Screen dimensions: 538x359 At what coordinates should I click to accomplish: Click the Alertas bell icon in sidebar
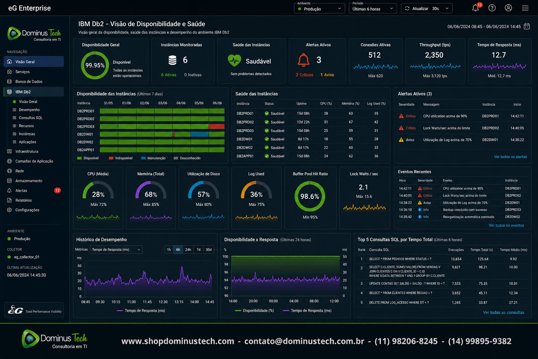9,190
